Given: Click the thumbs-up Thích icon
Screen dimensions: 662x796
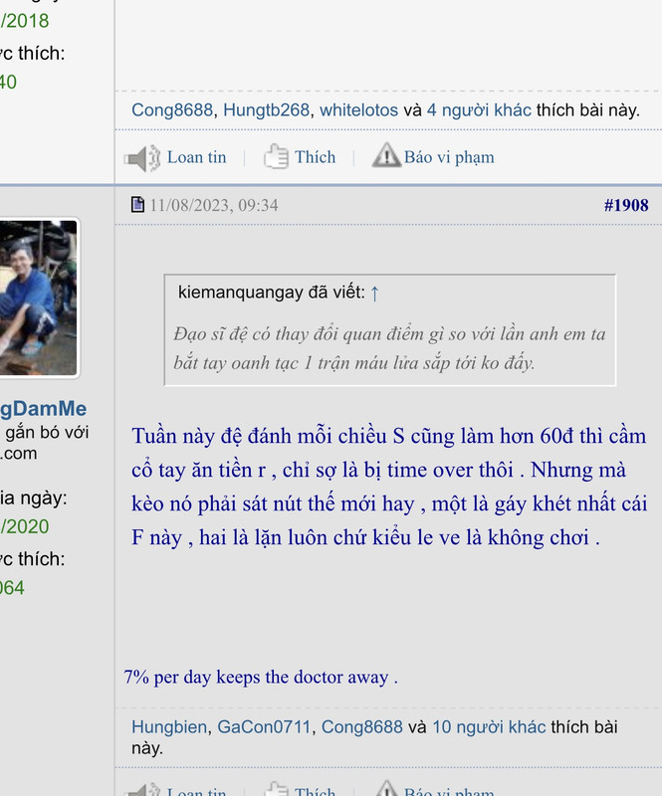Looking at the screenshot, I should (276, 157).
